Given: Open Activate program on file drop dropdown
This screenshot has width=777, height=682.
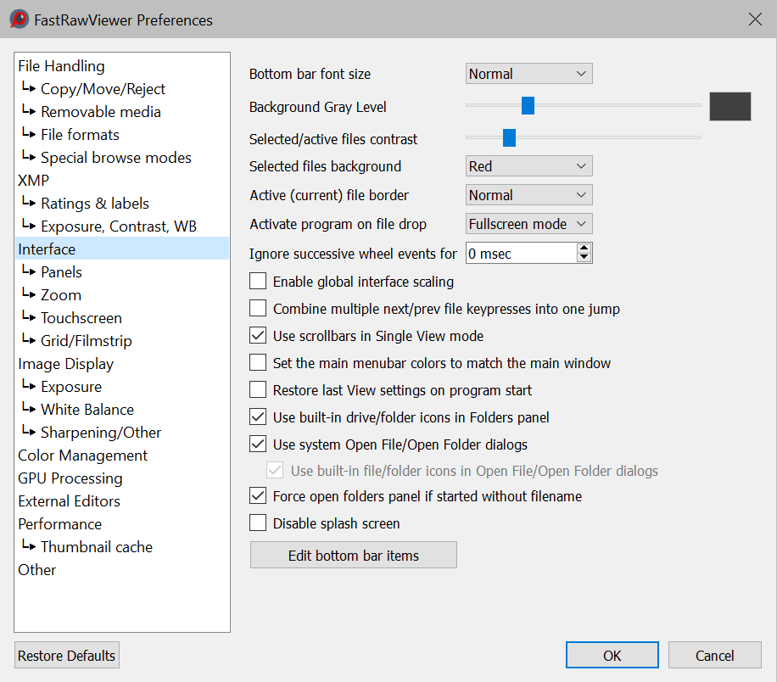Looking at the screenshot, I should [528, 224].
